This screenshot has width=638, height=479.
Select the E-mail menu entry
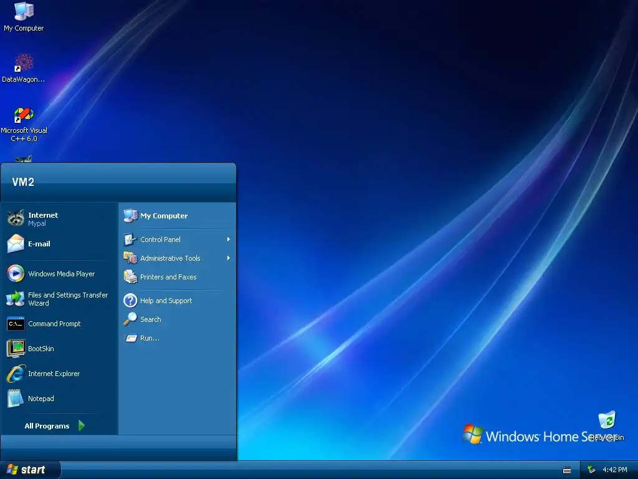[59, 244]
